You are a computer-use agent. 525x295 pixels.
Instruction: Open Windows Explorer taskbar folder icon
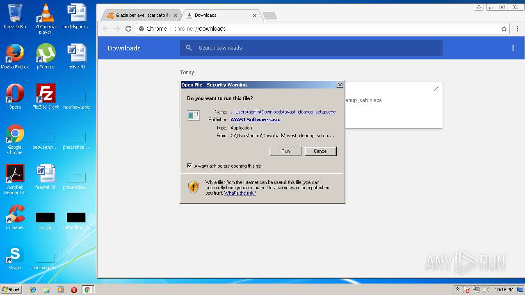[46, 290]
